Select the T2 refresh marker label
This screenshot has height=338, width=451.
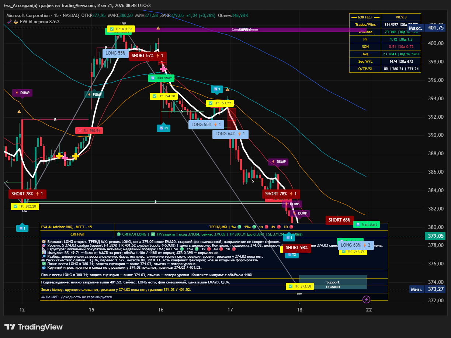coord(292,254)
